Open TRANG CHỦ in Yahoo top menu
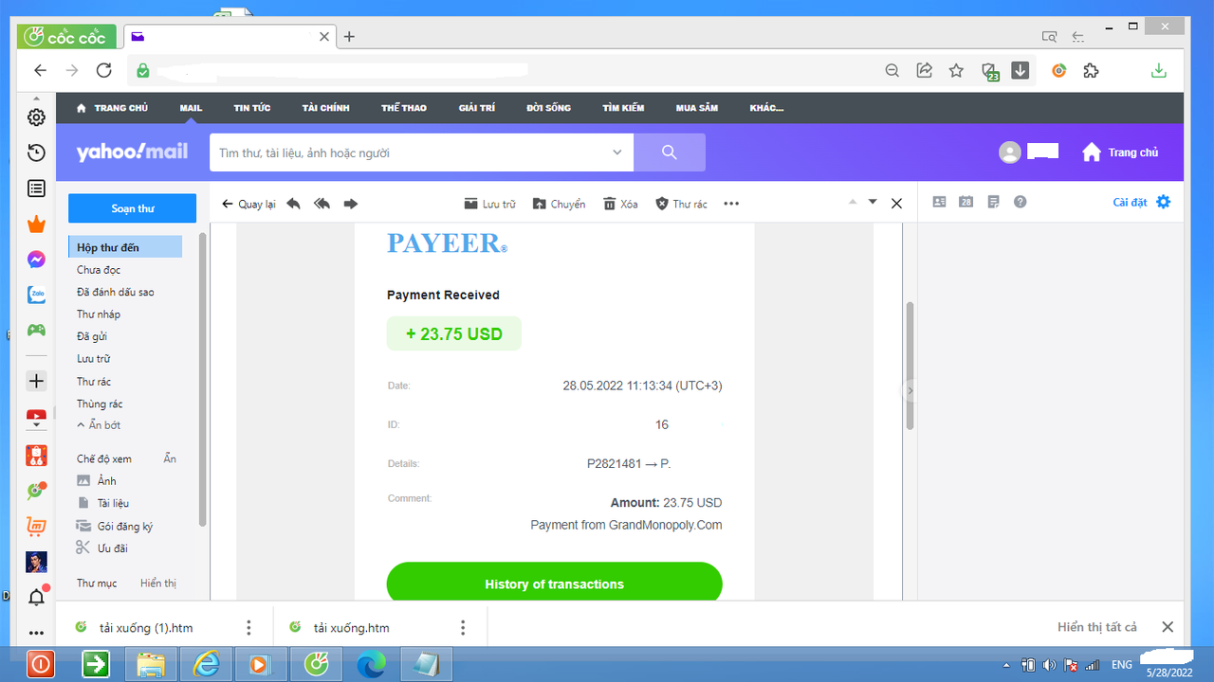The image size is (1214, 682). [x=112, y=108]
